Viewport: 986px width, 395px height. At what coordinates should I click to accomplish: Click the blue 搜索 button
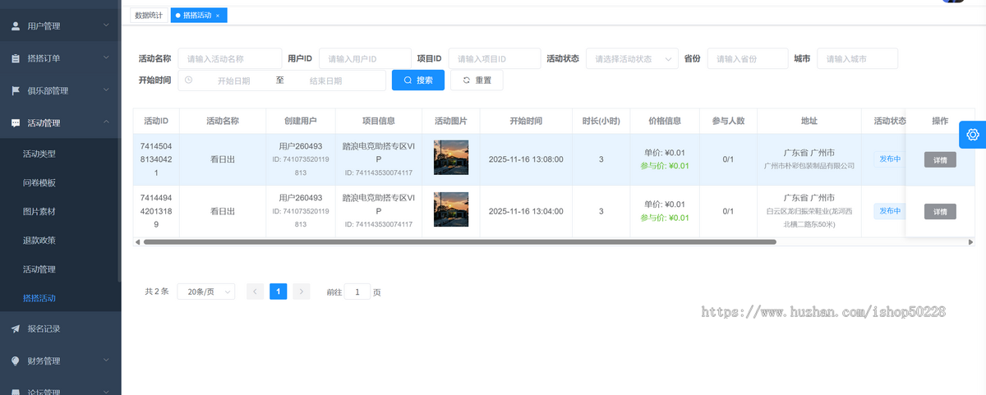coord(418,80)
